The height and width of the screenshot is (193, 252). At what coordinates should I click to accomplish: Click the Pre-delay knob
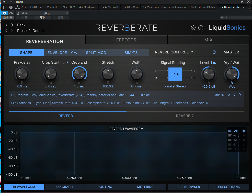click(x=22, y=74)
